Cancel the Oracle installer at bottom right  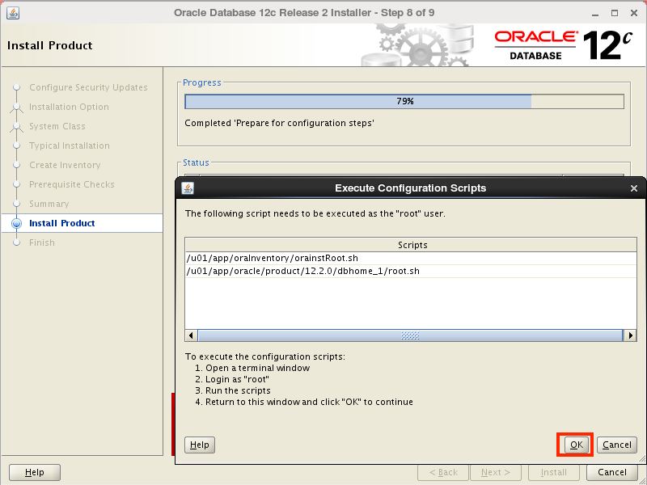click(x=612, y=472)
